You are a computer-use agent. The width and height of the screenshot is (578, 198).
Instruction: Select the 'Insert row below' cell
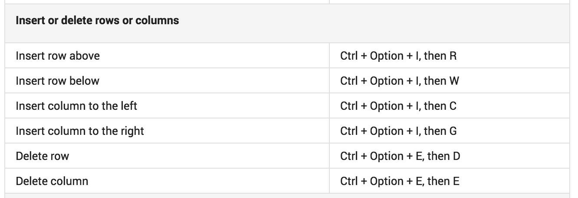[x=167, y=81]
